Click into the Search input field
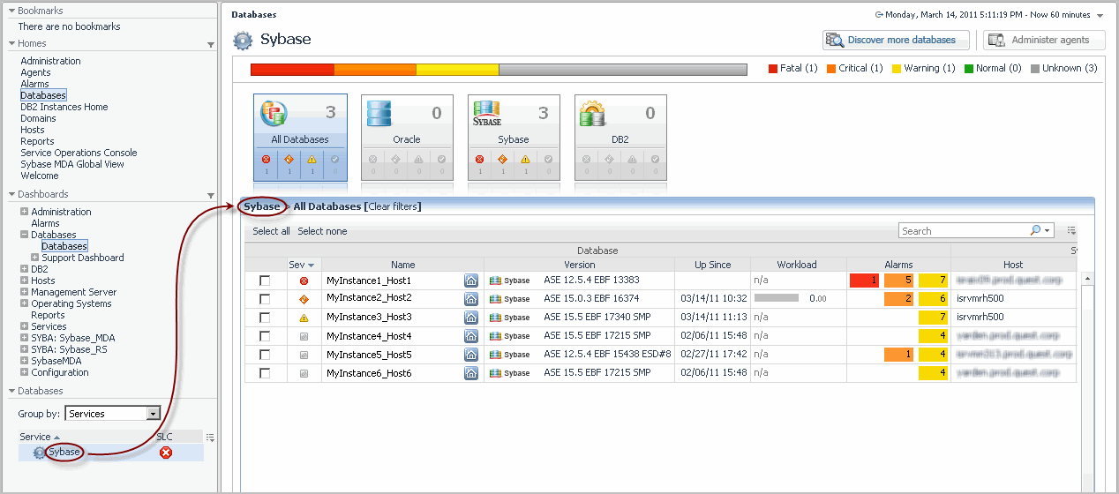Image resolution: width=1119 pixels, height=494 pixels. tap(964, 231)
